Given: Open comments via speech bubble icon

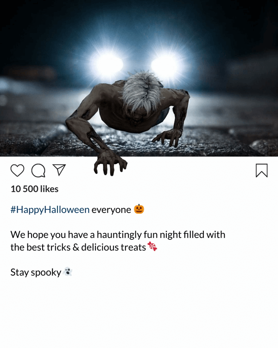Looking at the screenshot, I should 38,171.
